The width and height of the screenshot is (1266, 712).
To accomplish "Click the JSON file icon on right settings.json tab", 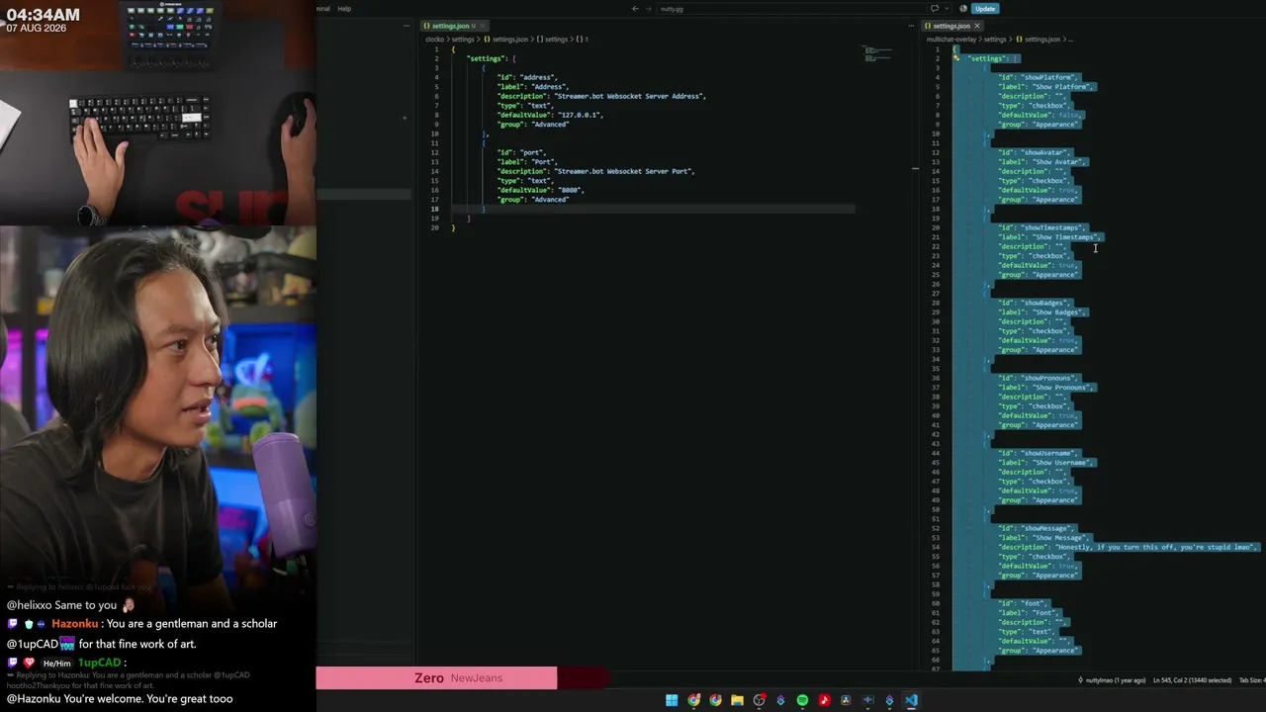I will pyautogui.click(x=928, y=26).
